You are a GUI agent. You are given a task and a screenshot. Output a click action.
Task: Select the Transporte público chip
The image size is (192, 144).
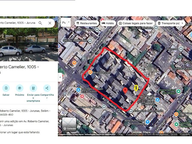[x=169, y=23]
